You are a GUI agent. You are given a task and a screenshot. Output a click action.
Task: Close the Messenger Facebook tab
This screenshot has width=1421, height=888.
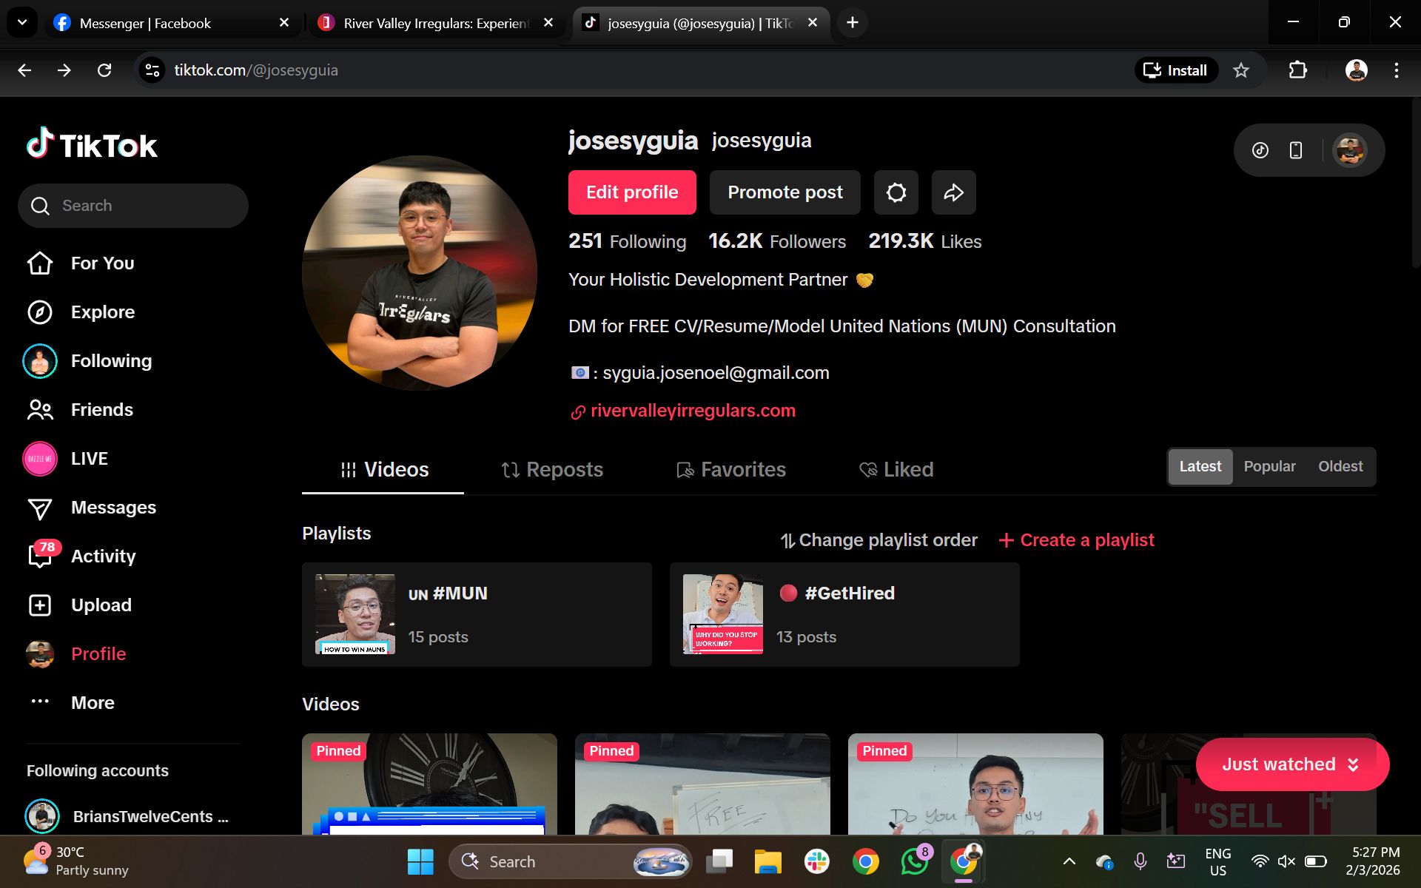point(284,23)
